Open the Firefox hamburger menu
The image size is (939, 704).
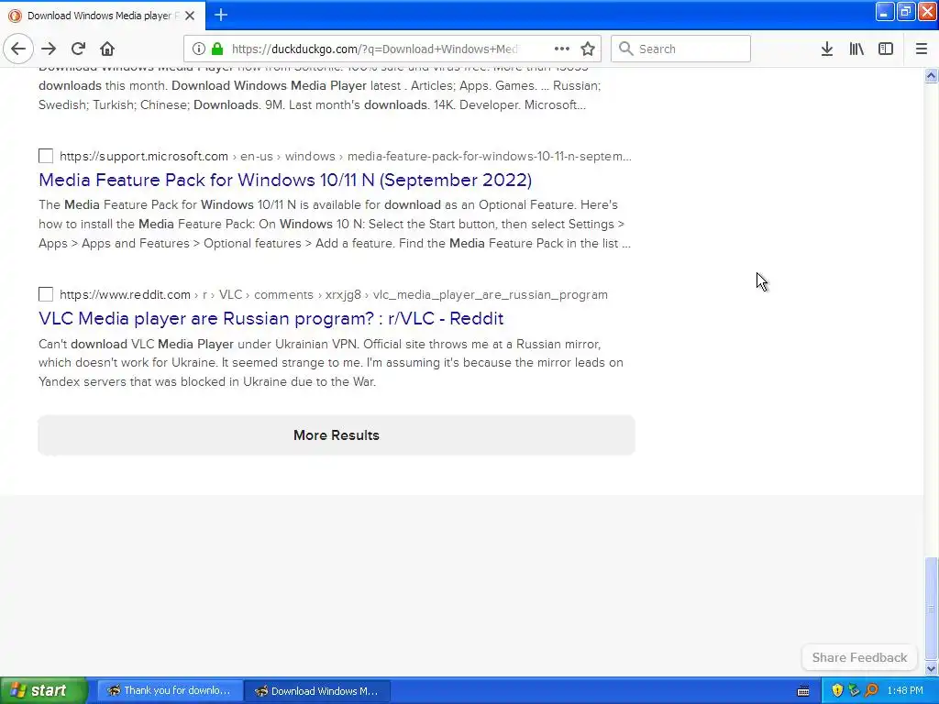(x=922, y=49)
